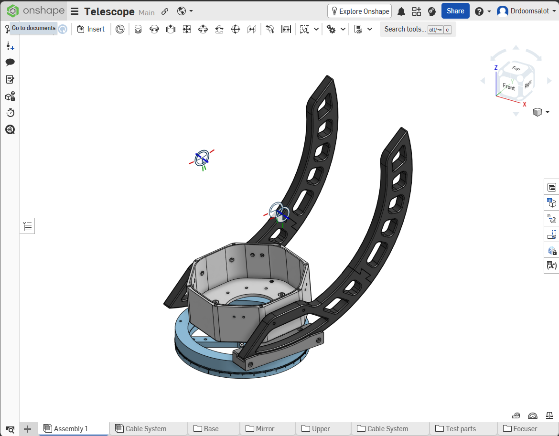Click the measure tape icon at bottom right
Viewport: 559px width, 436px height.
tap(516, 415)
